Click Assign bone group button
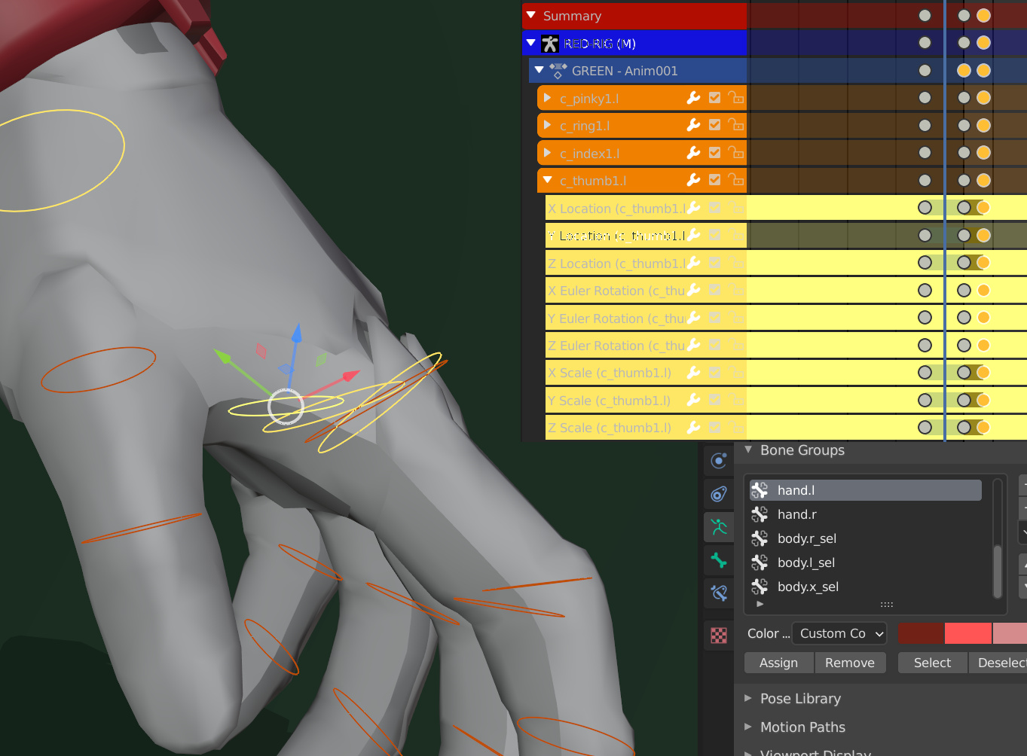 click(x=778, y=663)
